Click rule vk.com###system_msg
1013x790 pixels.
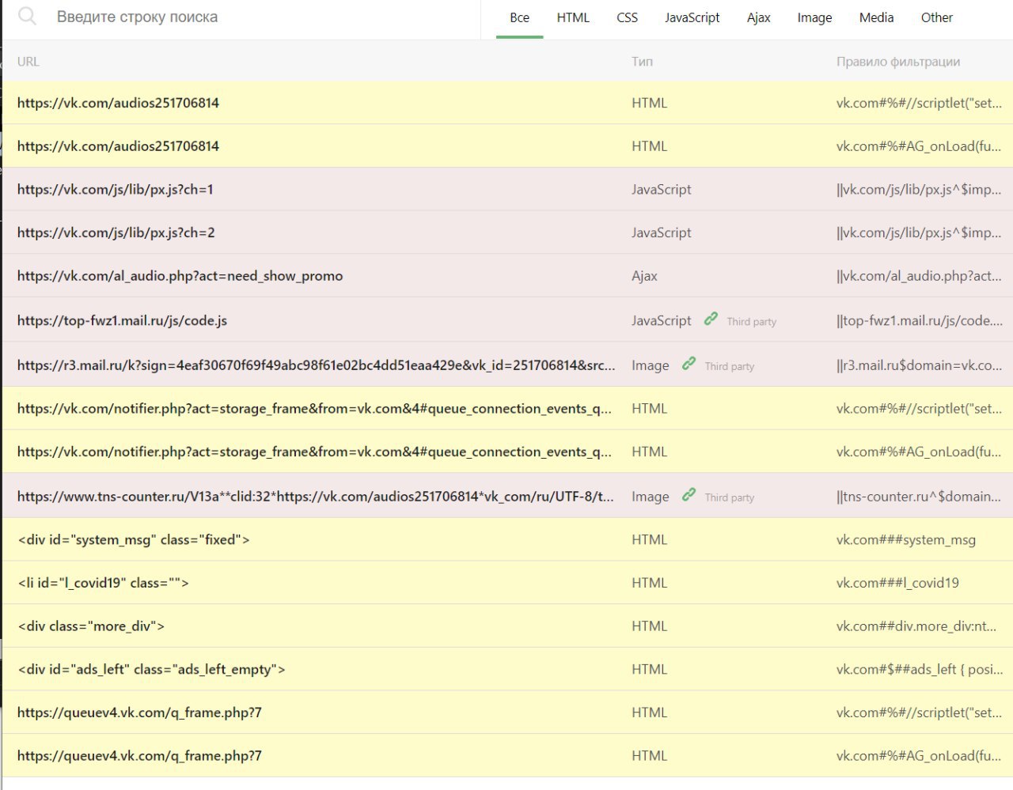coord(905,540)
